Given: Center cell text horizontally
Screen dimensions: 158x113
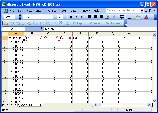Looking at the screenshot, I should (x=96, y=17).
